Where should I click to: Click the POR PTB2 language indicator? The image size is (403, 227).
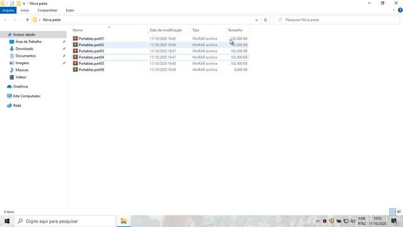coord(362,221)
